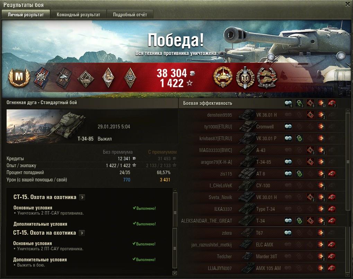Click the battle effectiveness list scrollbar

(348, 162)
